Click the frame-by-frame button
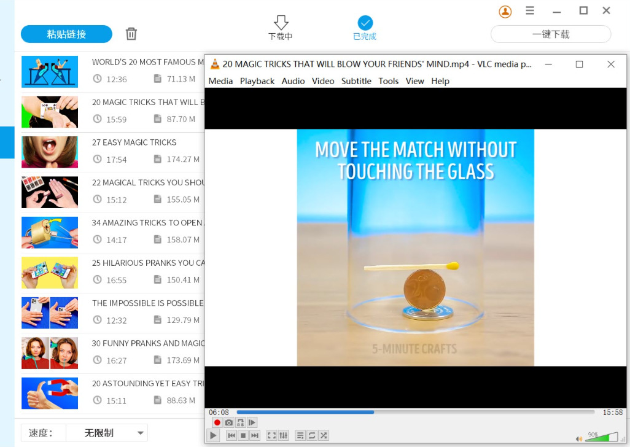 [252, 422]
